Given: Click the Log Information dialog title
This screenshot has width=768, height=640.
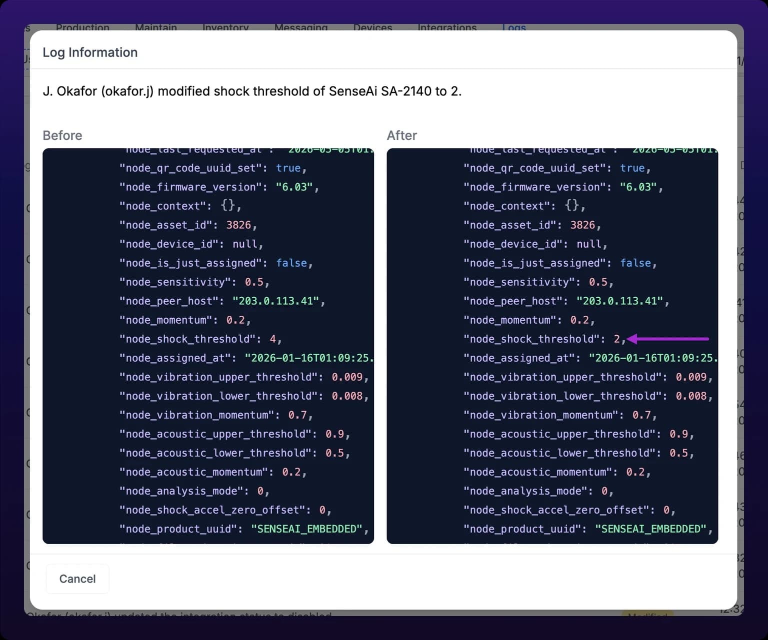Looking at the screenshot, I should [x=90, y=52].
